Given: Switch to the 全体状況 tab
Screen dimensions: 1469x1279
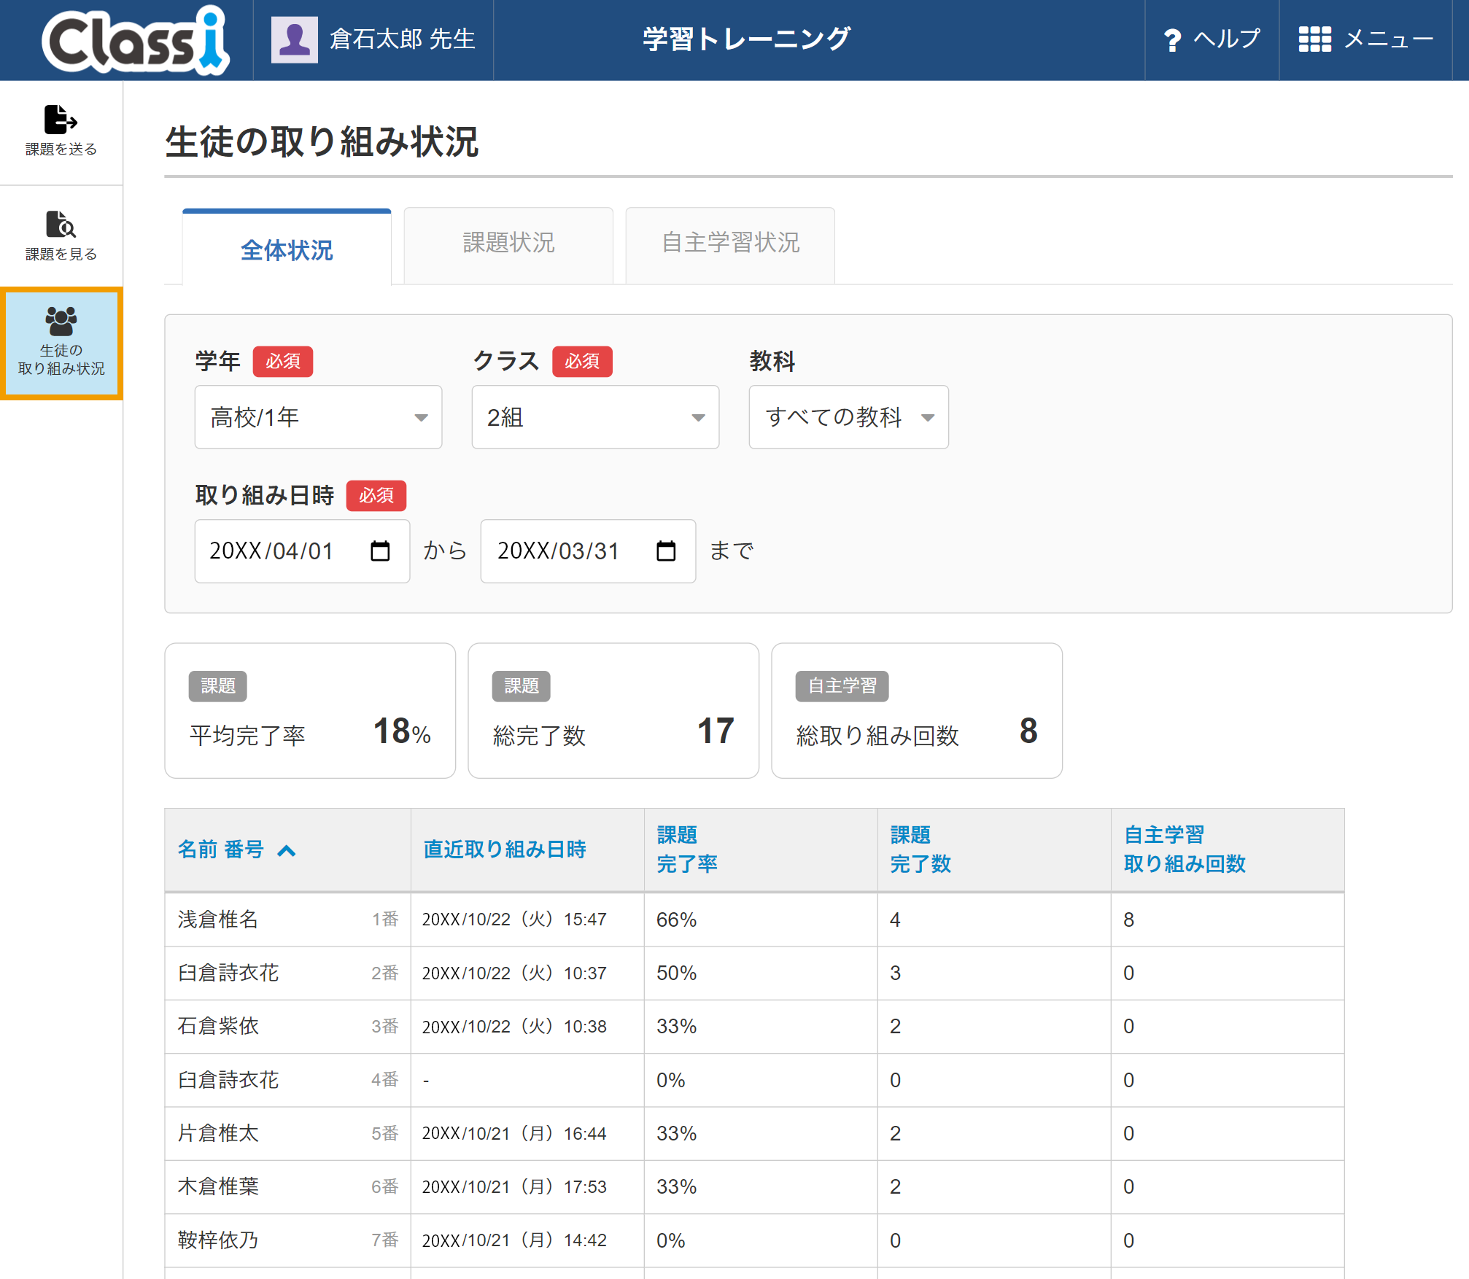Looking at the screenshot, I should 287,248.
